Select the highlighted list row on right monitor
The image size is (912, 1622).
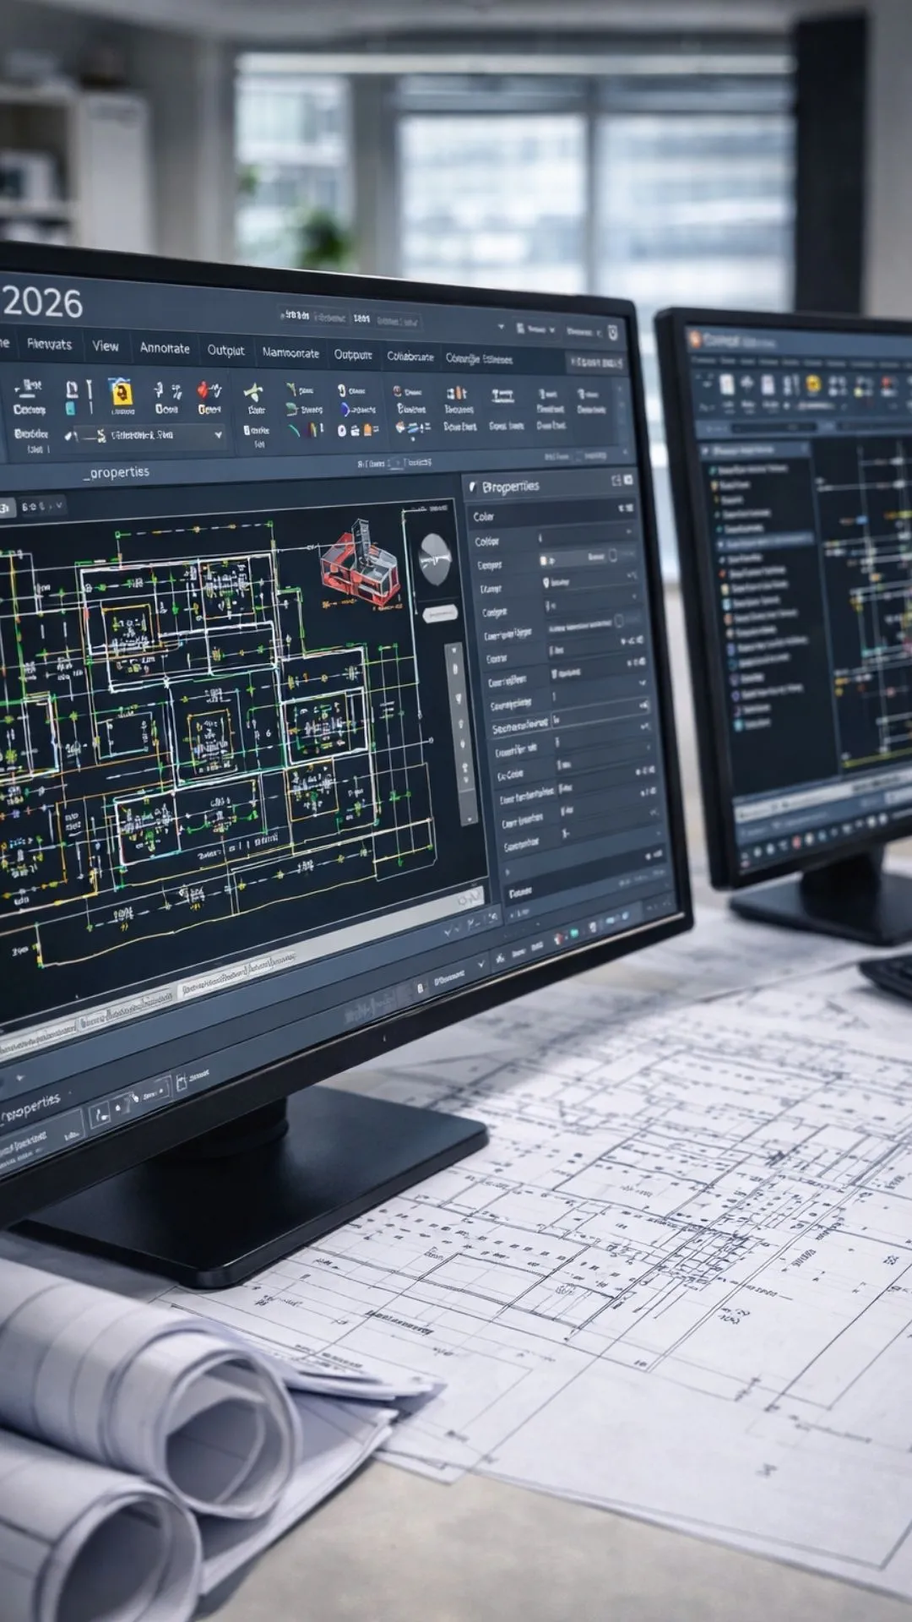(767, 541)
